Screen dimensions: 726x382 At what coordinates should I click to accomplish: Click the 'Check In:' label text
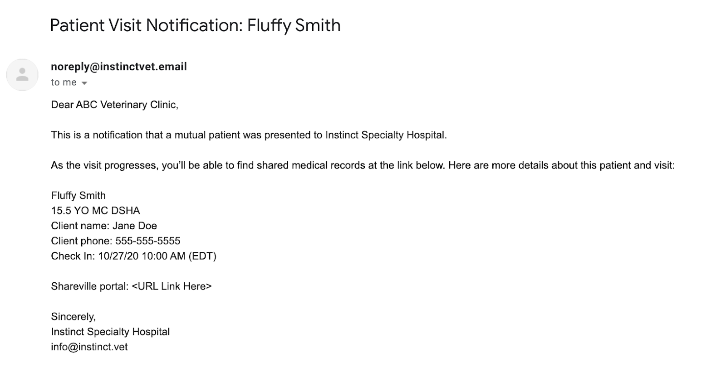pyautogui.click(x=73, y=256)
